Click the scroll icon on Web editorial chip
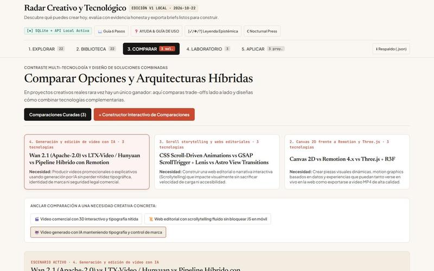 point(151,219)
